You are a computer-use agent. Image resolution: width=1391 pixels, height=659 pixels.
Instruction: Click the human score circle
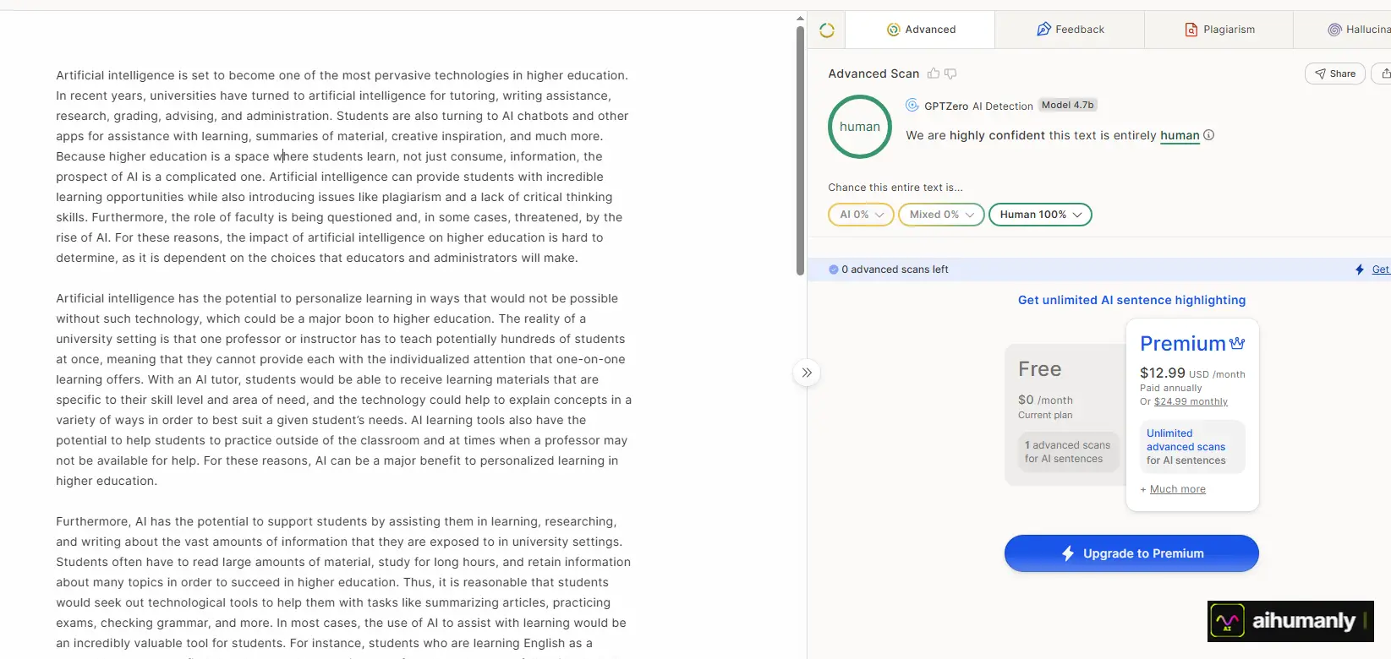(860, 127)
